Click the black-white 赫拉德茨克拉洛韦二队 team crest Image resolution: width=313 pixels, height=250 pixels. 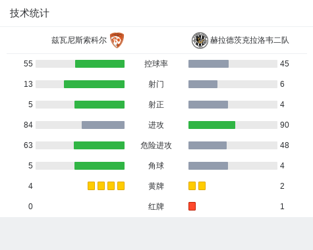(x=200, y=40)
